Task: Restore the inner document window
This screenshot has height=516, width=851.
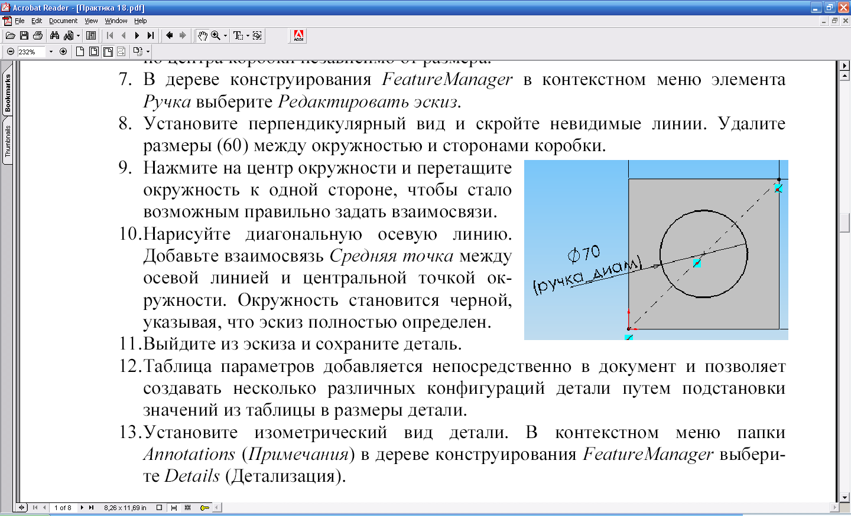Action: (x=834, y=21)
